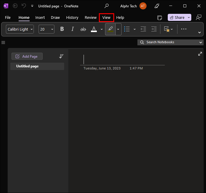The width and height of the screenshot is (206, 193).
Task: Open the View tab
Action: coord(106,18)
